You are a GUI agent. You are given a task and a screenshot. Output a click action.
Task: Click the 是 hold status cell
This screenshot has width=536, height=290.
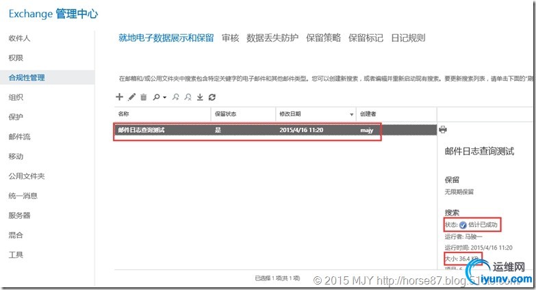(218, 130)
